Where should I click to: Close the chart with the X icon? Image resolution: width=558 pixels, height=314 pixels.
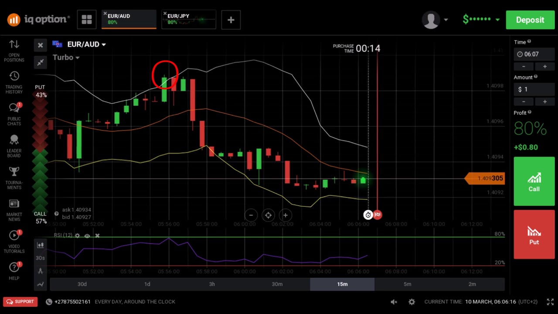pyautogui.click(x=41, y=45)
